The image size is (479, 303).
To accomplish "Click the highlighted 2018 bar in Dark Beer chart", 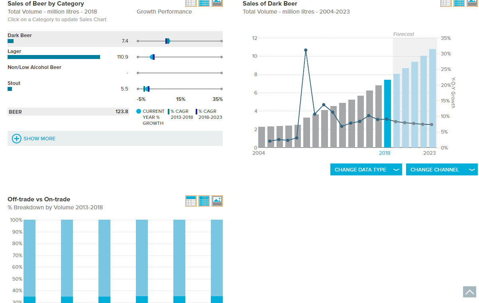I will (387, 114).
